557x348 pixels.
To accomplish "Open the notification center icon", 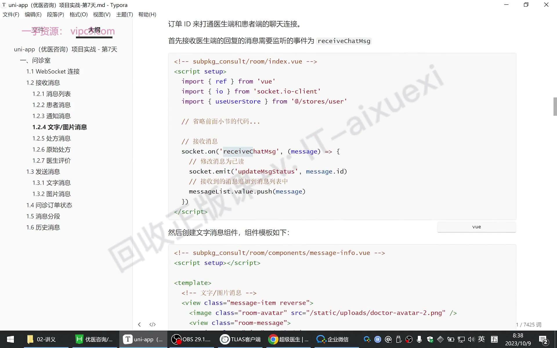I will tap(543, 340).
